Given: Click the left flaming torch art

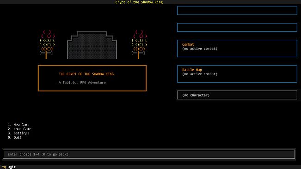Looking at the screenshot, I should [x=47, y=44].
